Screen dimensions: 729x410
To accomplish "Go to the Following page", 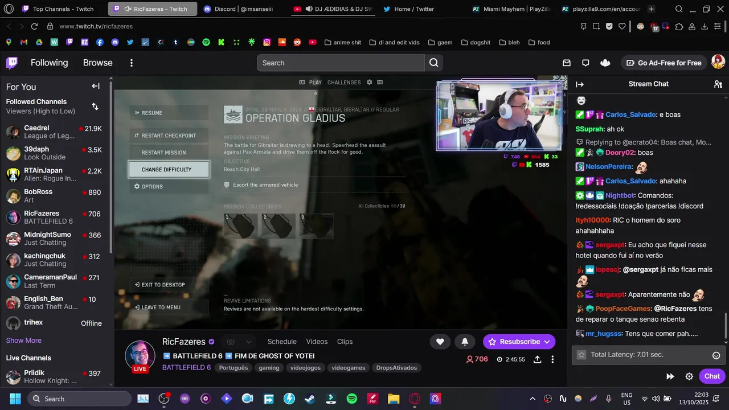I will coord(49,63).
